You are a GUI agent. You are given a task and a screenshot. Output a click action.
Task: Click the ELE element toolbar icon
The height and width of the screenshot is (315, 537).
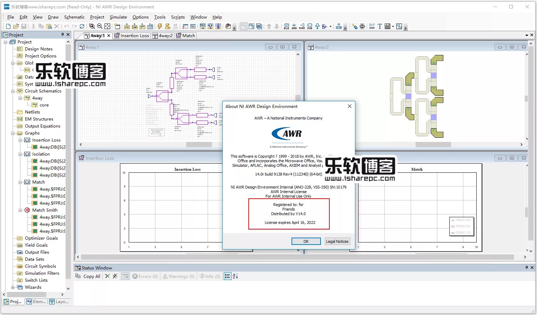pyautogui.click(x=287, y=26)
